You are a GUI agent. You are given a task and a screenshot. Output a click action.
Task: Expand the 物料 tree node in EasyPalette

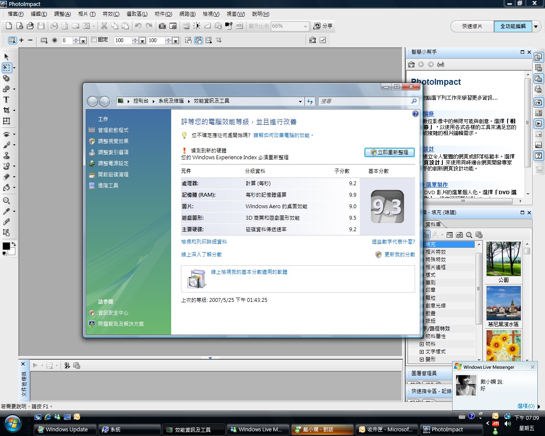coord(422,344)
